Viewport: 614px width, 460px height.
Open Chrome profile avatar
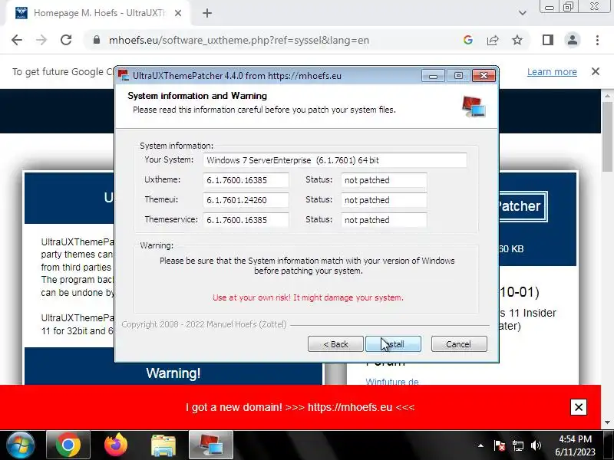pos(572,40)
